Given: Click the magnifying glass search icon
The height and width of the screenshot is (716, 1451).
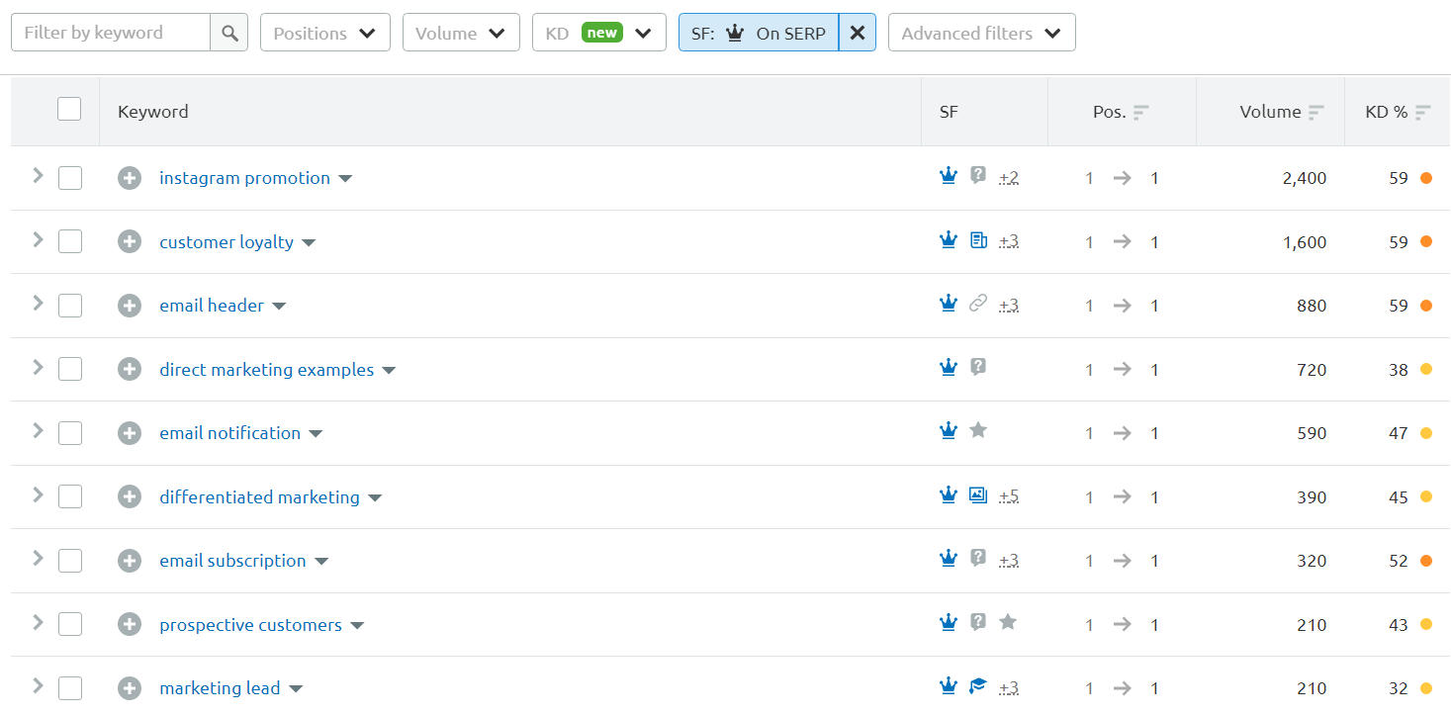Looking at the screenshot, I should 228,32.
